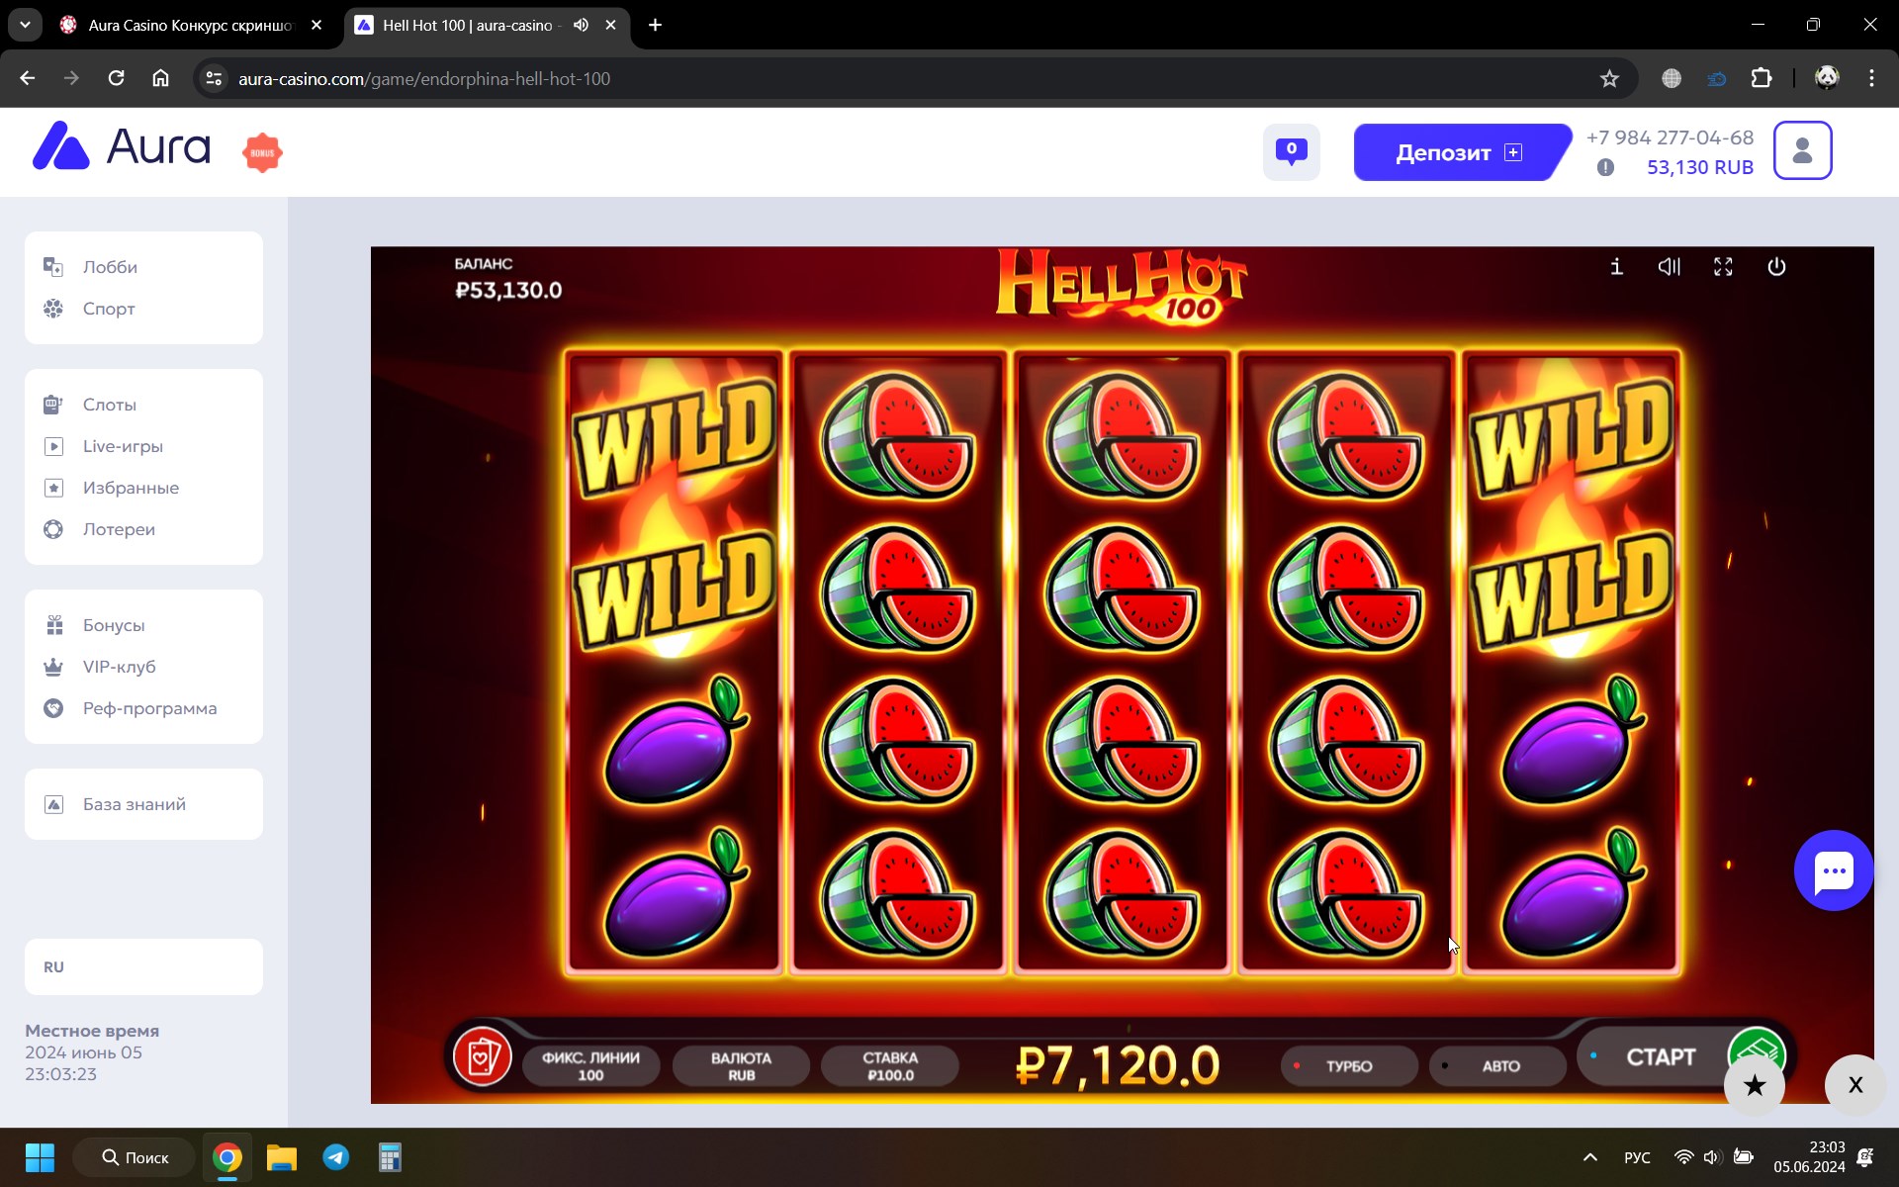Go to Слоты in sidebar
Image resolution: width=1899 pixels, height=1187 pixels.
click(x=109, y=405)
